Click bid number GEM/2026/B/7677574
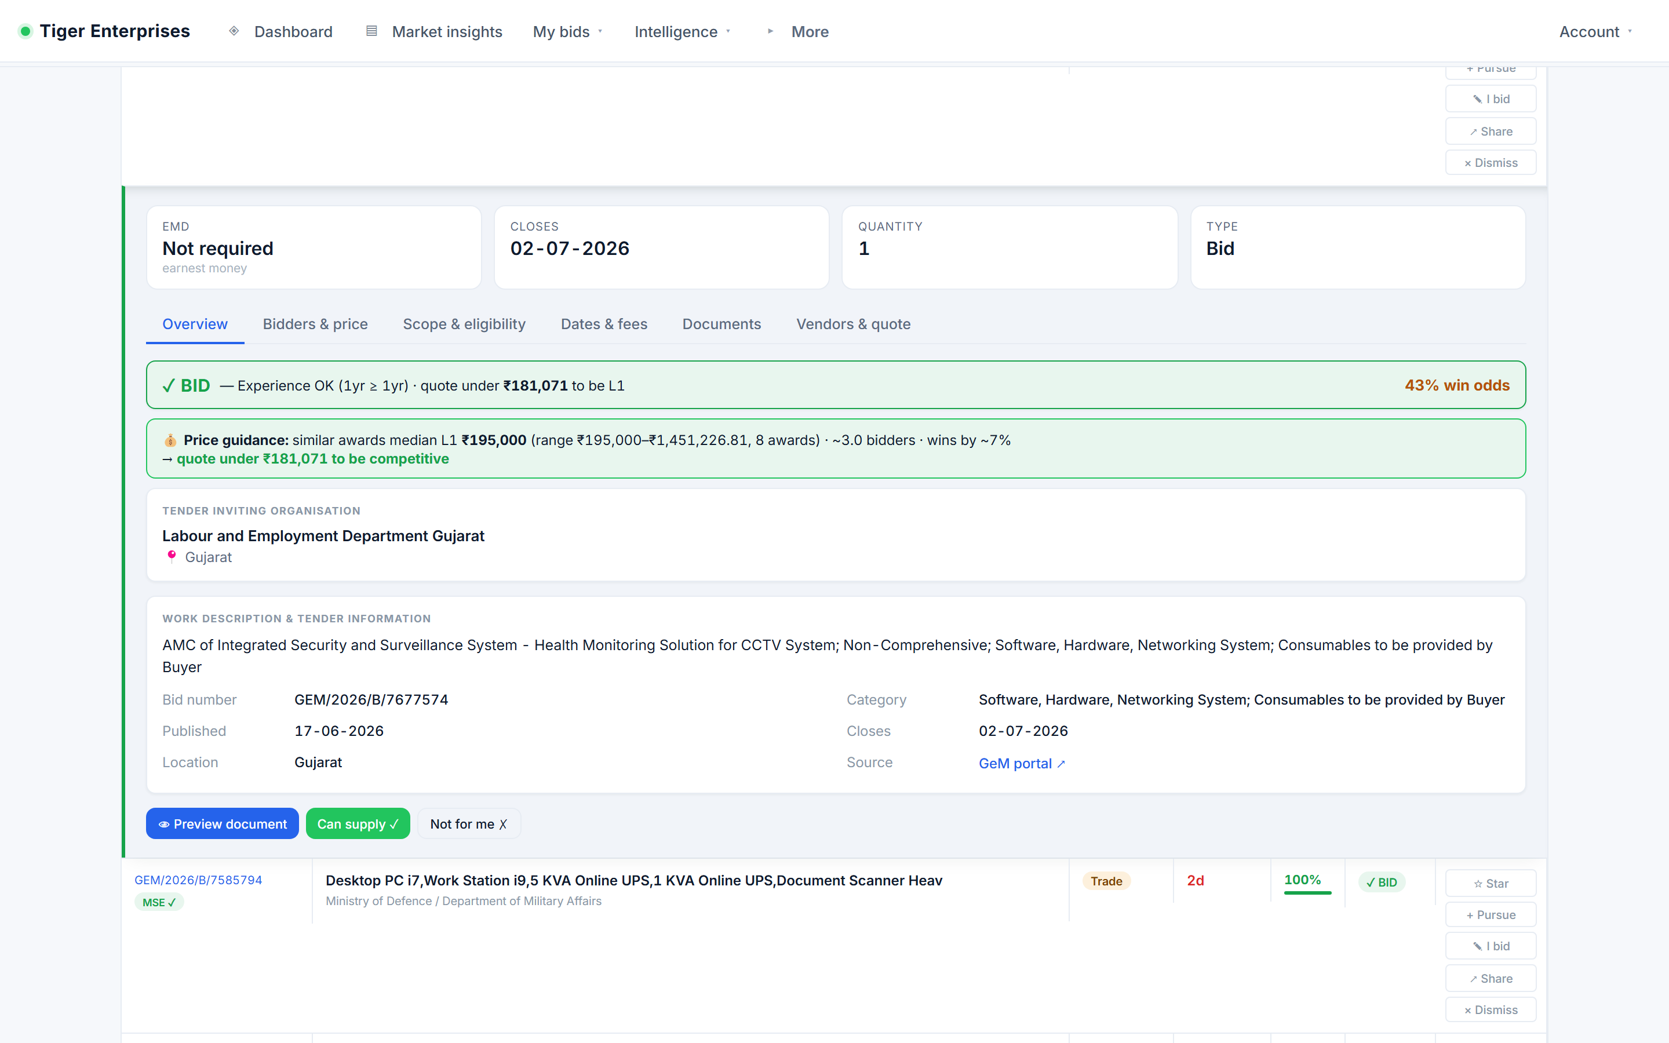Image resolution: width=1669 pixels, height=1043 pixels. [371, 699]
